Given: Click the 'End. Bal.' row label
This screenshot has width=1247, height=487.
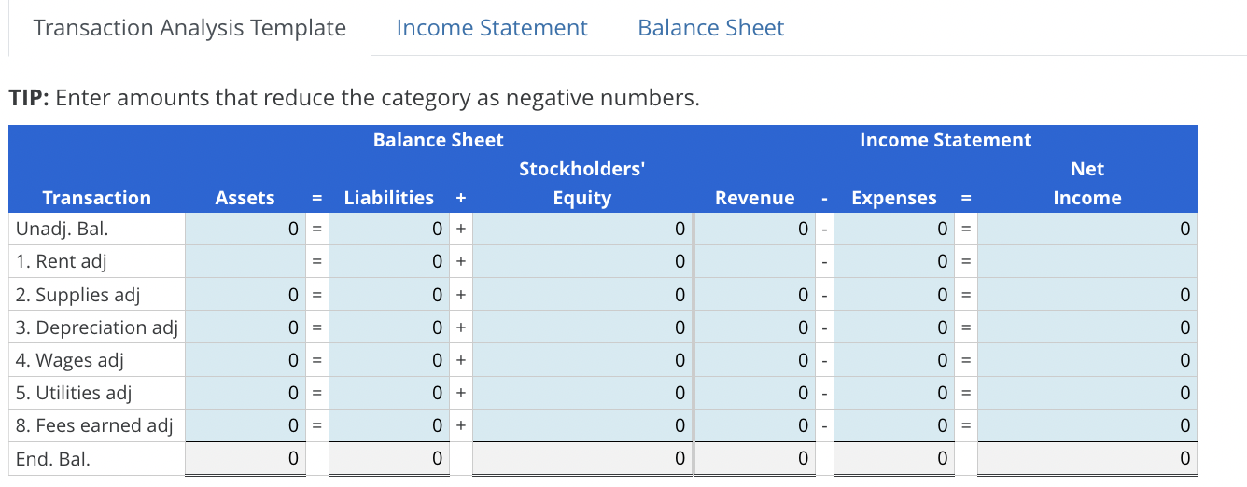Looking at the screenshot, I should (x=53, y=459).
